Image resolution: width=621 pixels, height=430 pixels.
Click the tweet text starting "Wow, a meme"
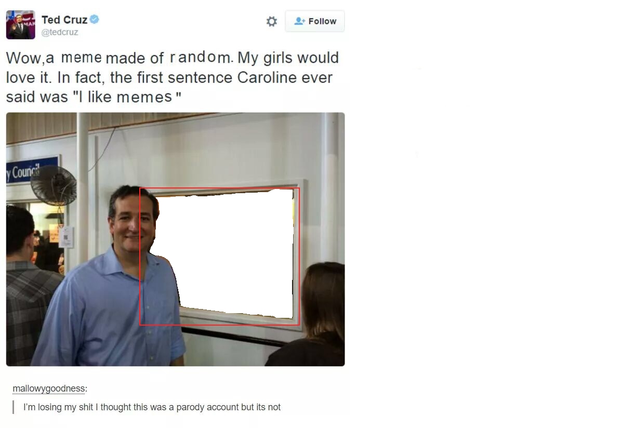(173, 77)
